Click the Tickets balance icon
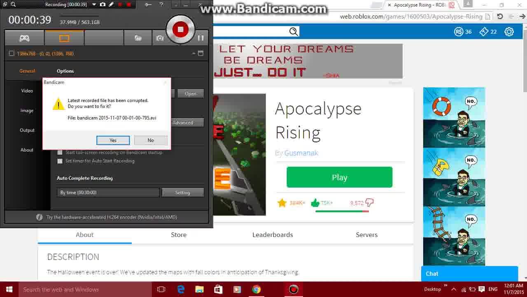 pos(484,32)
